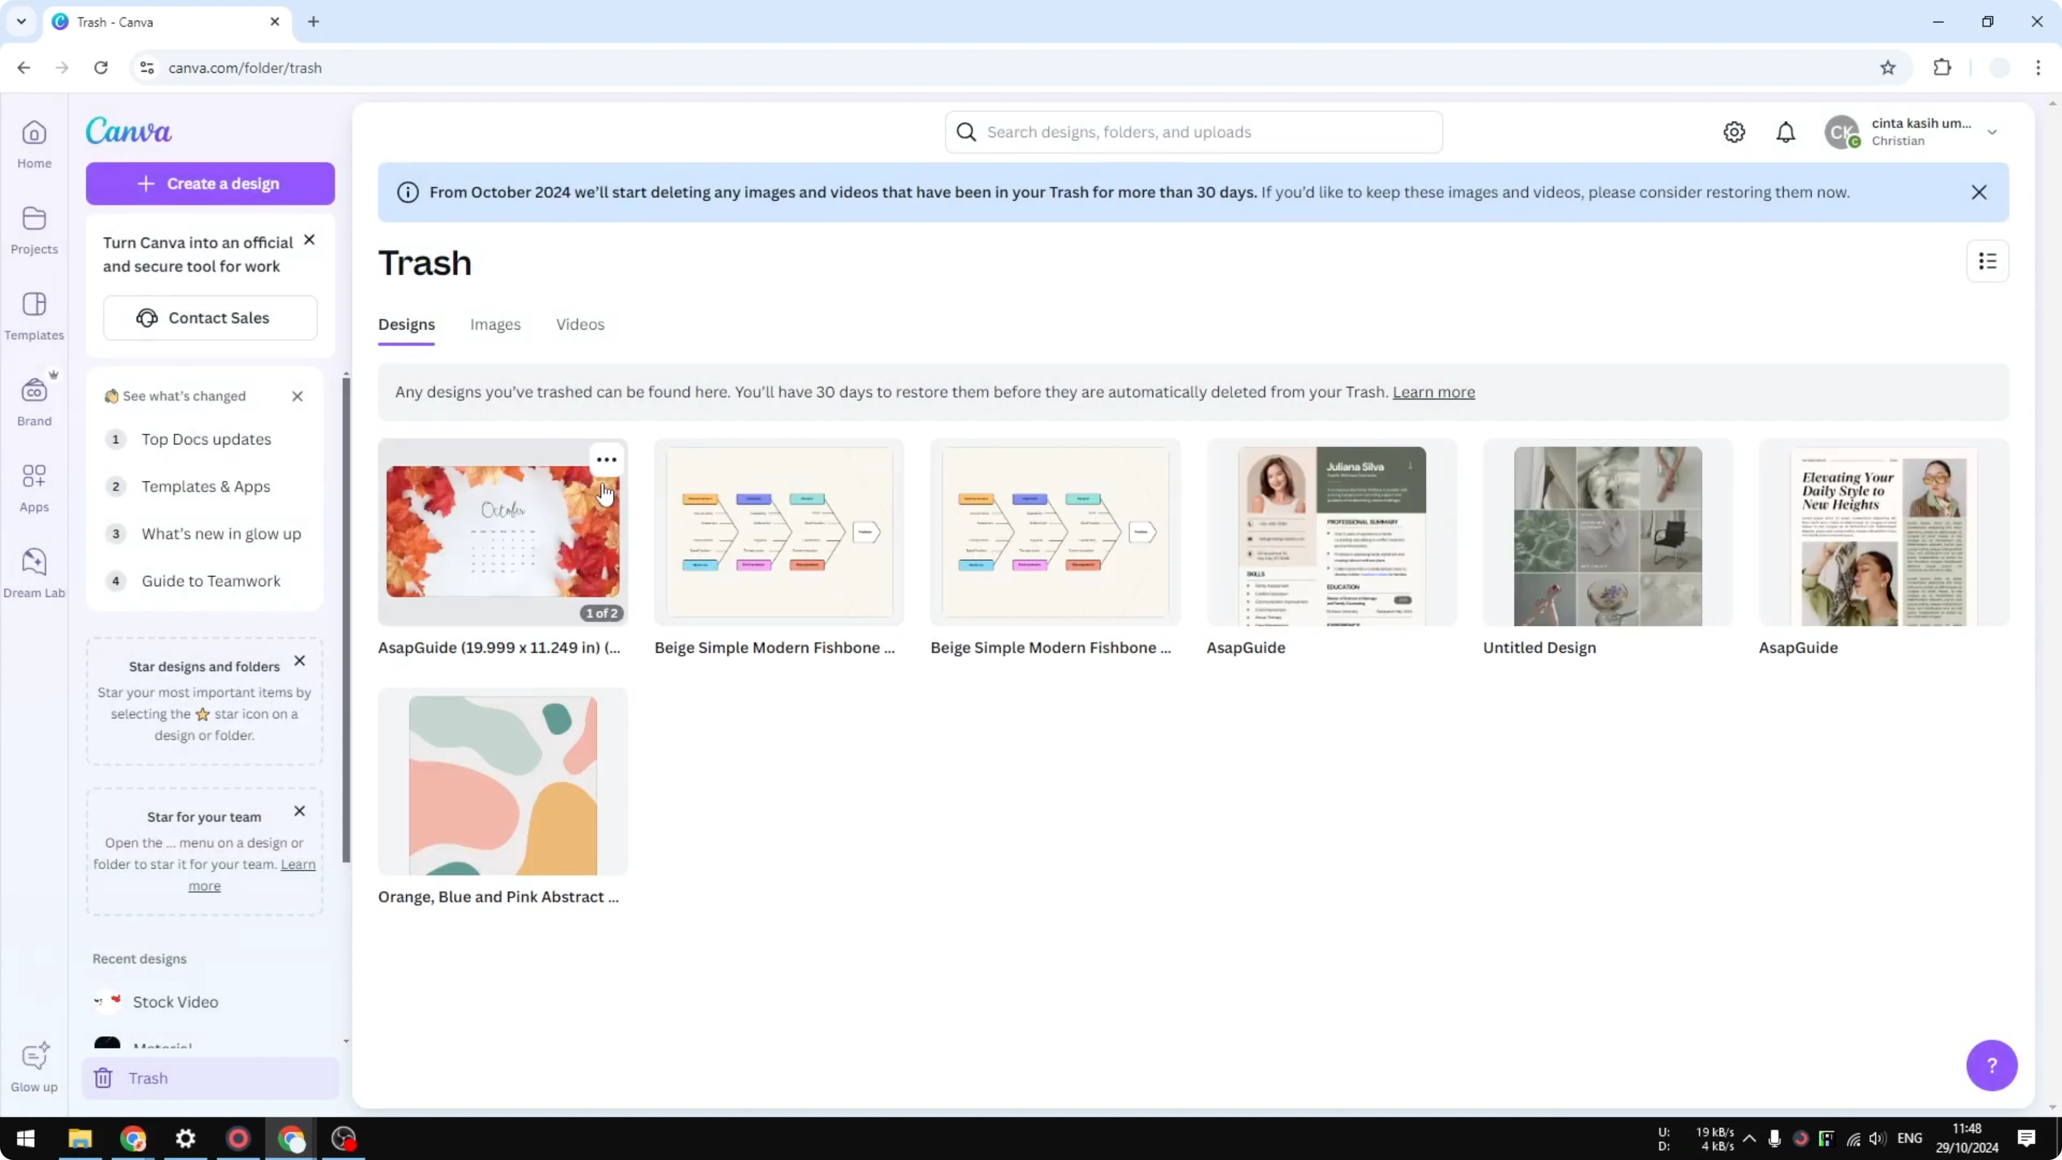Open the Templates section

pos(34,315)
